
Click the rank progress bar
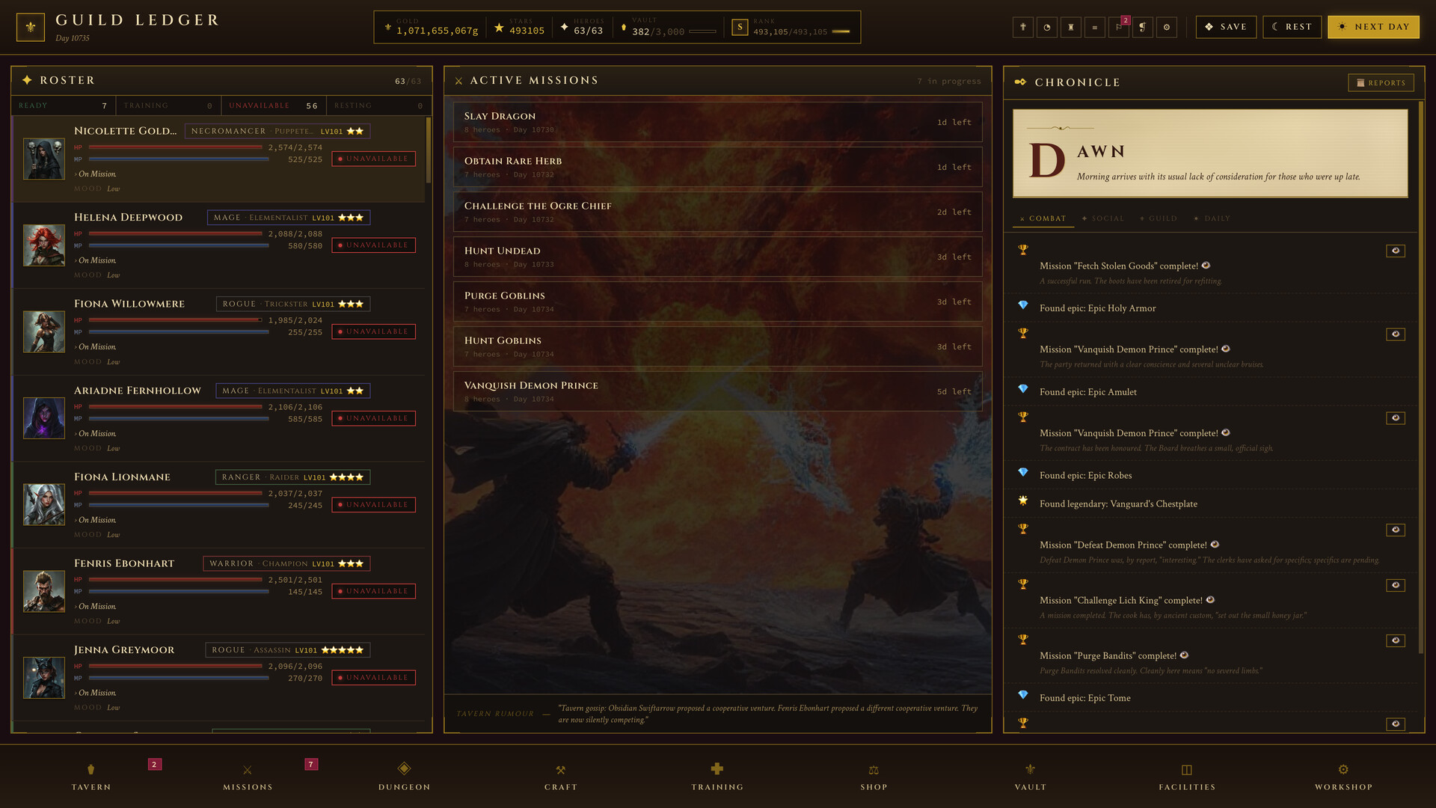841,31
